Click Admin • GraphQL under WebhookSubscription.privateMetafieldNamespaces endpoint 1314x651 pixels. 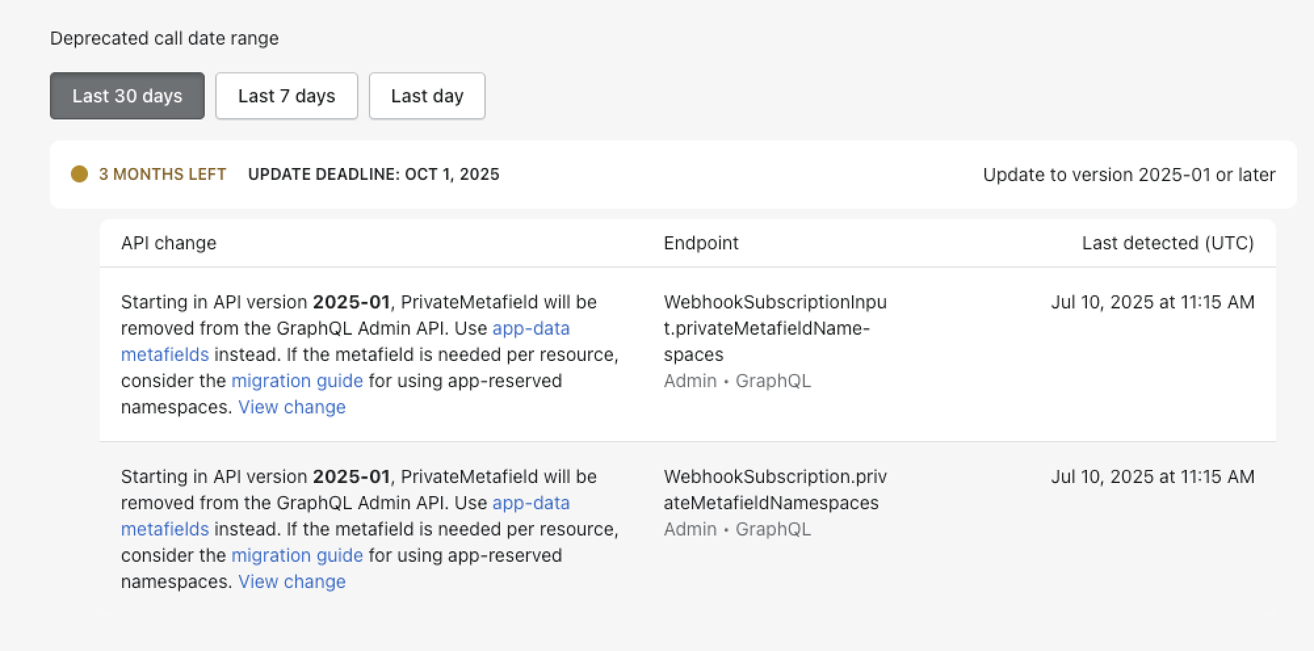[x=737, y=529]
